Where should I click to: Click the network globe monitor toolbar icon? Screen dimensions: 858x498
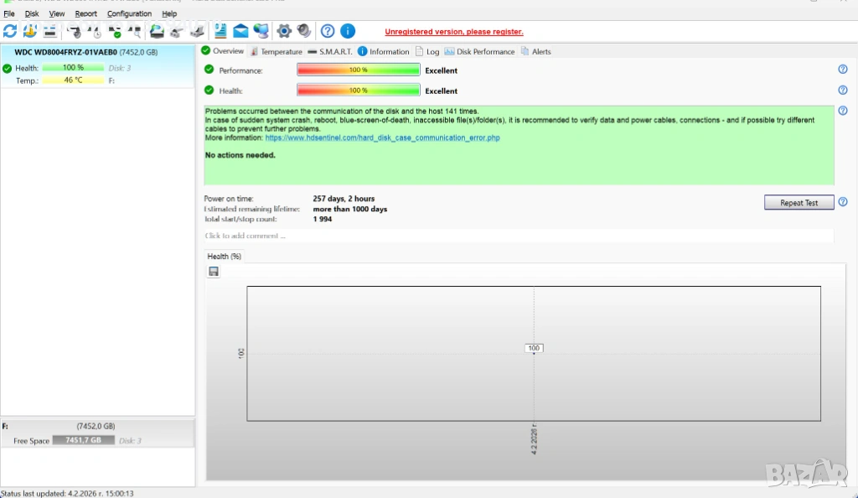[x=261, y=32]
